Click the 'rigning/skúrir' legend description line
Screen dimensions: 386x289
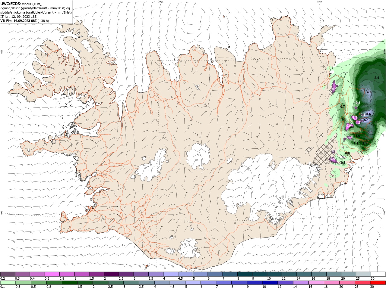pyautogui.click(x=35, y=8)
